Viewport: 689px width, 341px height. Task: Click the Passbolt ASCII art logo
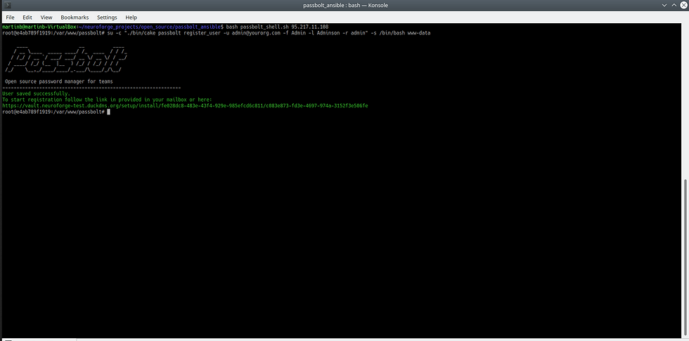point(66,59)
